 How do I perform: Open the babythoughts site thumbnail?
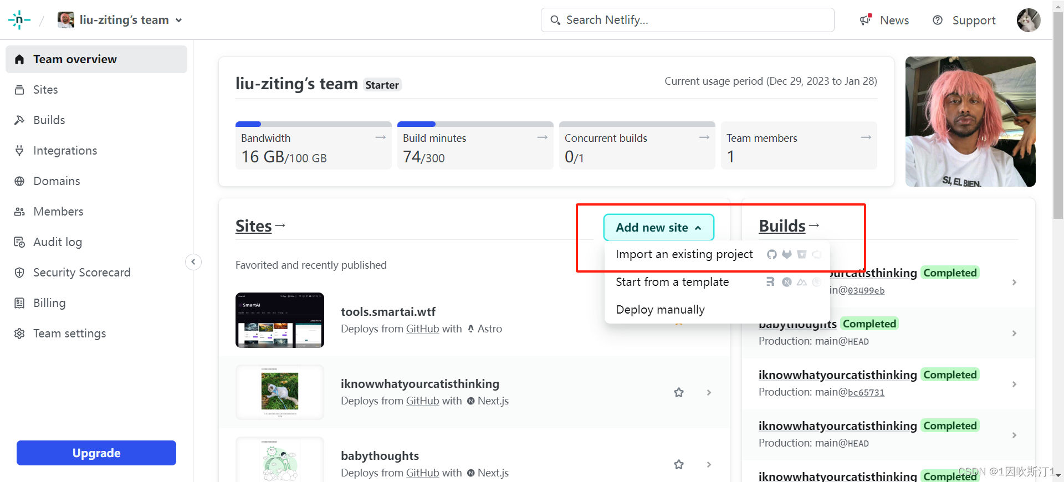click(280, 460)
